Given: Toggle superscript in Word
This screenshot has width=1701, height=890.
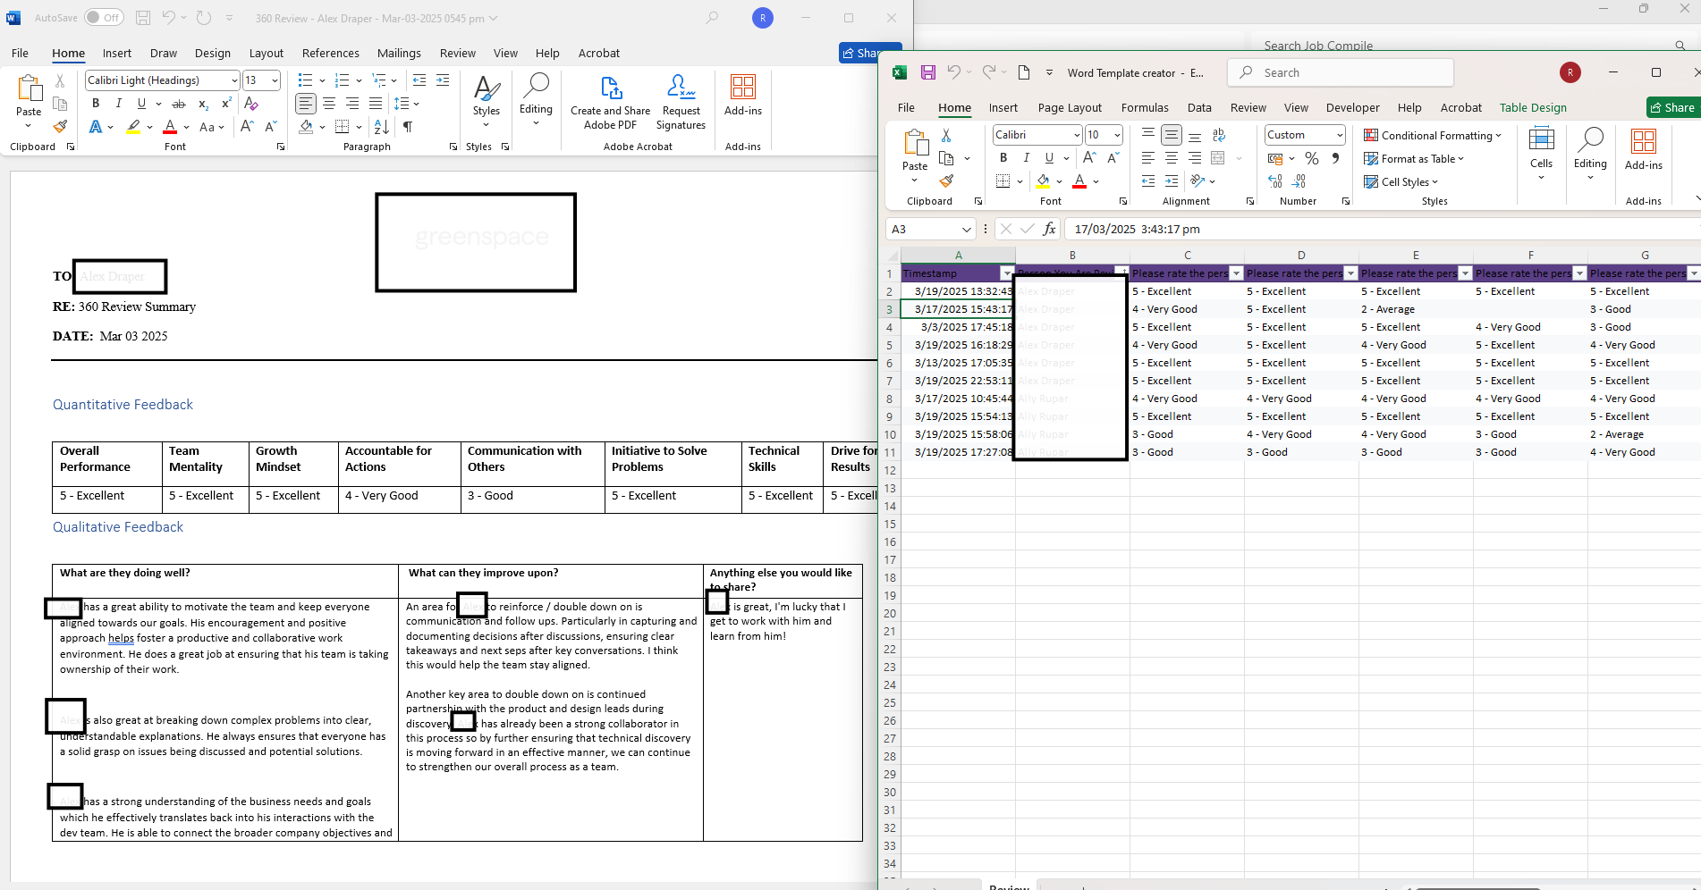Looking at the screenshot, I should [x=226, y=104].
